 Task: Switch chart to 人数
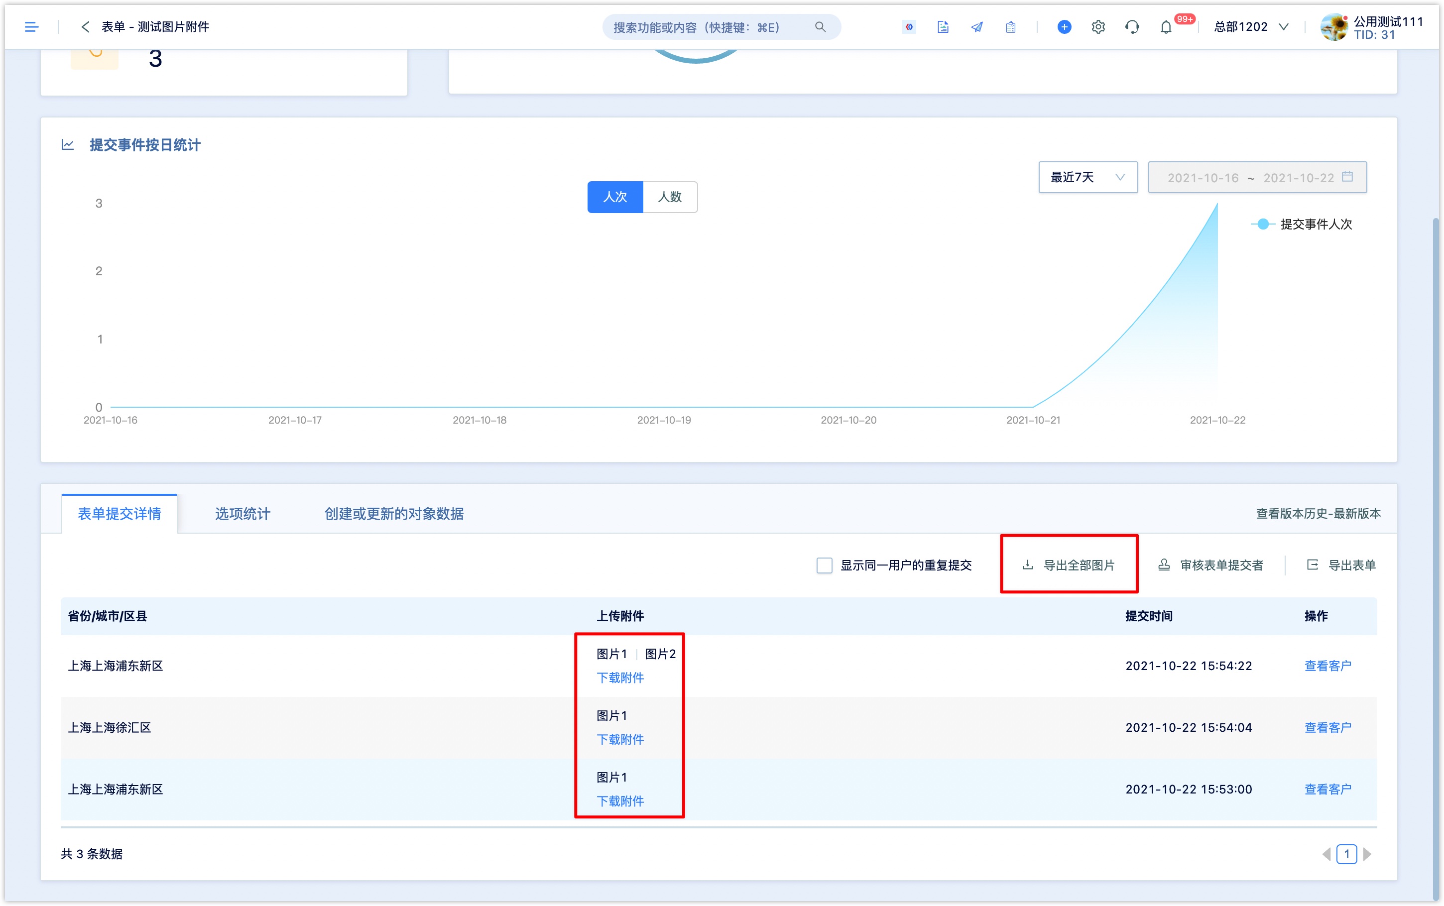pyautogui.click(x=670, y=197)
